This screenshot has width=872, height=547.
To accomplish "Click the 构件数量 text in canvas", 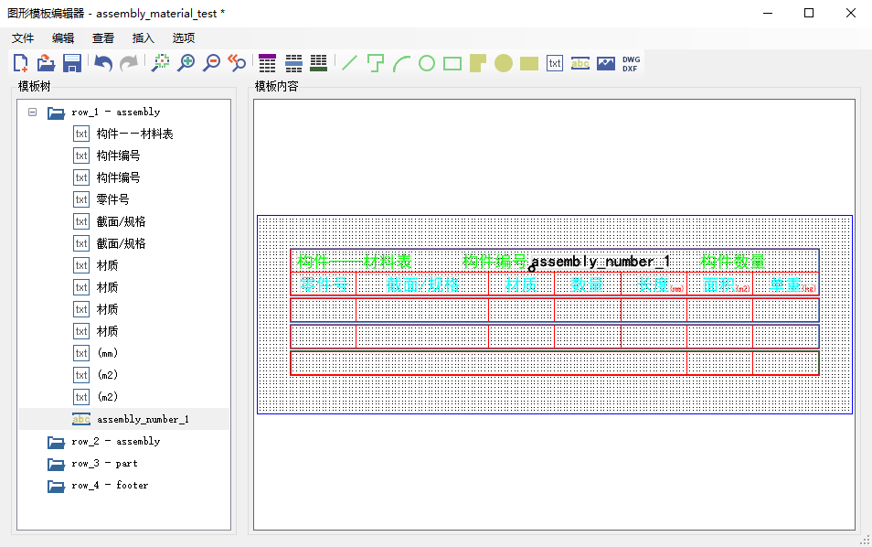I will (733, 261).
